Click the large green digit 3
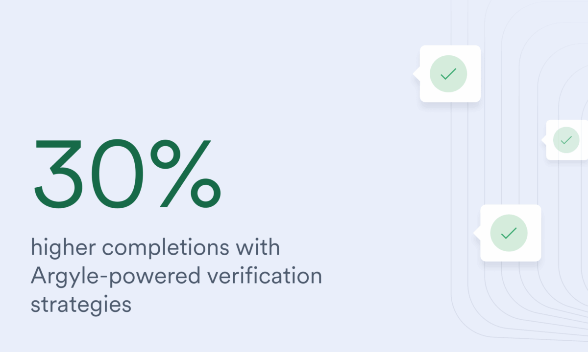Image resolution: width=588 pixels, height=352 pixels. [57, 174]
